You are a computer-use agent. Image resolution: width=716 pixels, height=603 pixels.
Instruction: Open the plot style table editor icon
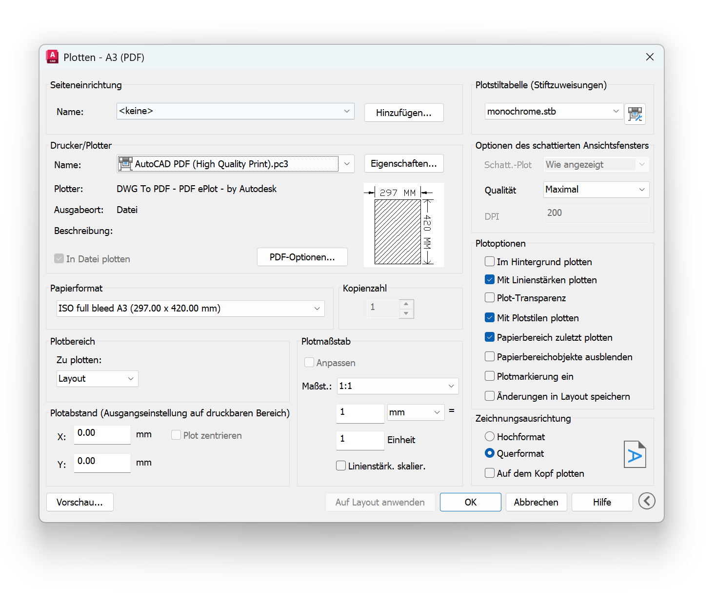(x=635, y=114)
